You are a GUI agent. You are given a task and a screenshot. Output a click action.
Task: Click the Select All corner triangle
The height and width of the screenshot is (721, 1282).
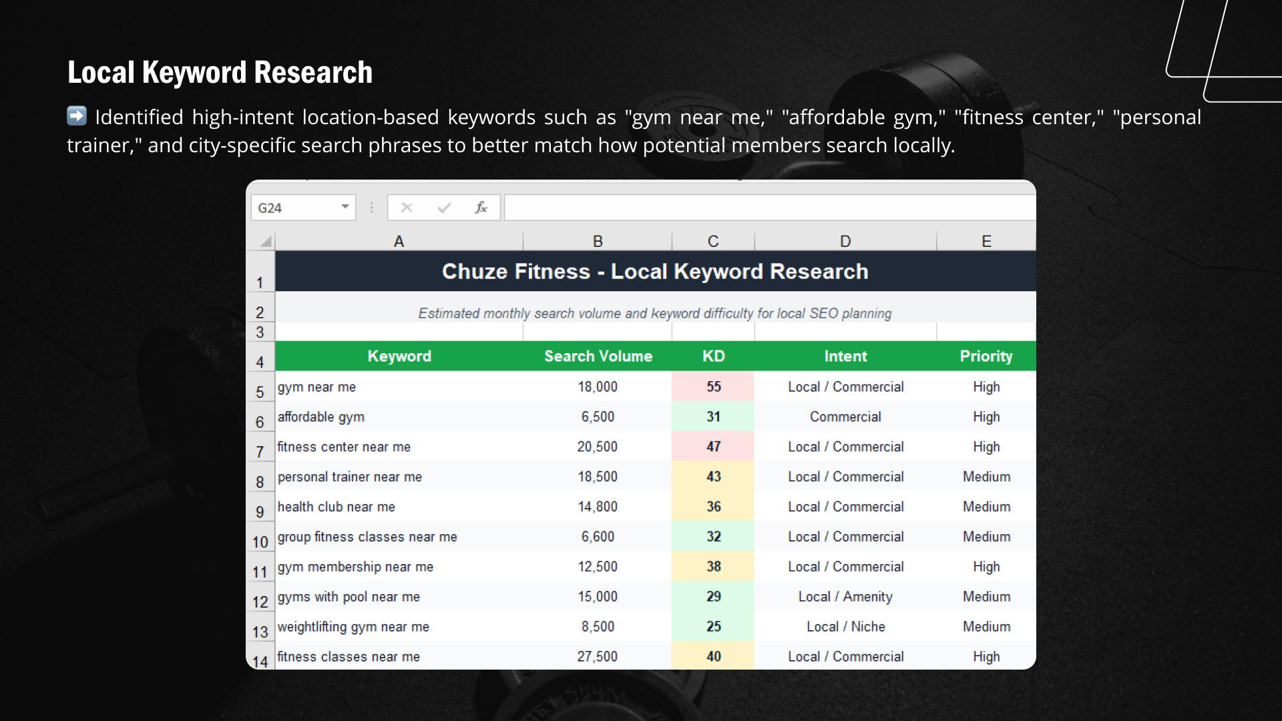click(x=266, y=241)
